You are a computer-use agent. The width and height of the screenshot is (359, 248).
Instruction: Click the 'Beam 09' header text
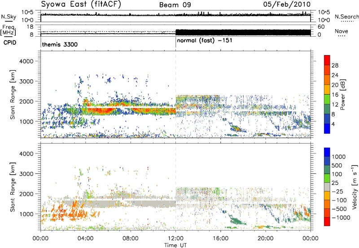[175, 5]
